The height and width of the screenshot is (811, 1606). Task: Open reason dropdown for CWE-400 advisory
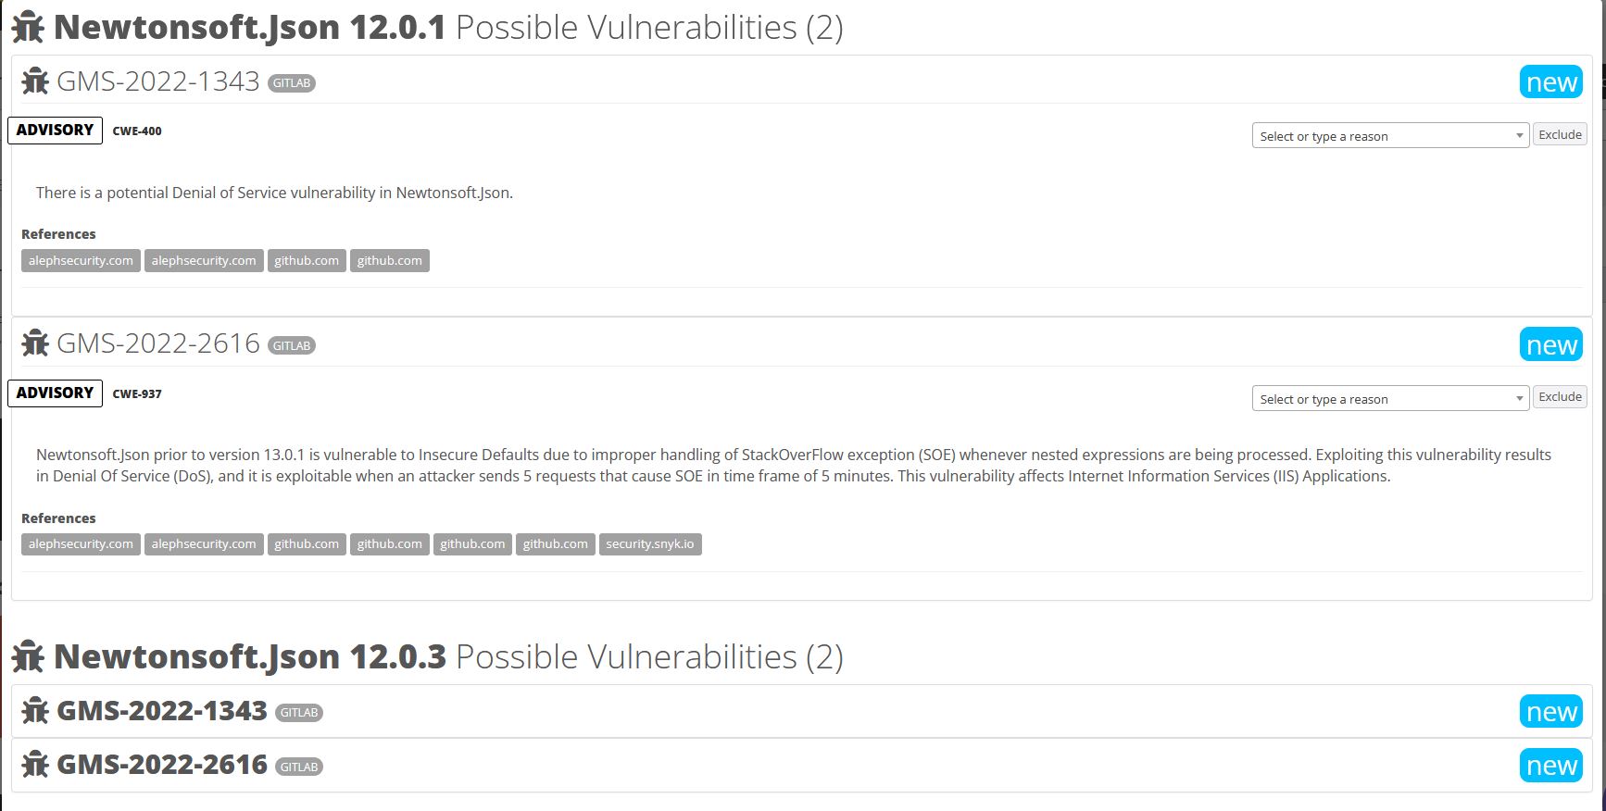click(1389, 136)
